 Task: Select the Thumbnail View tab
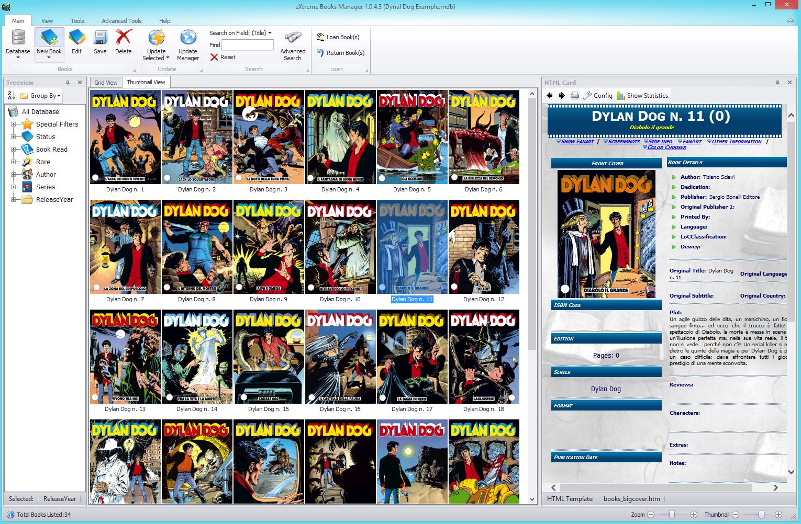click(x=146, y=82)
